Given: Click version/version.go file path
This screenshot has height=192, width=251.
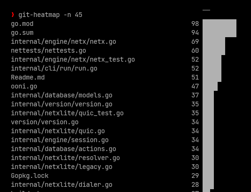Looking at the screenshot, I should (45, 122).
